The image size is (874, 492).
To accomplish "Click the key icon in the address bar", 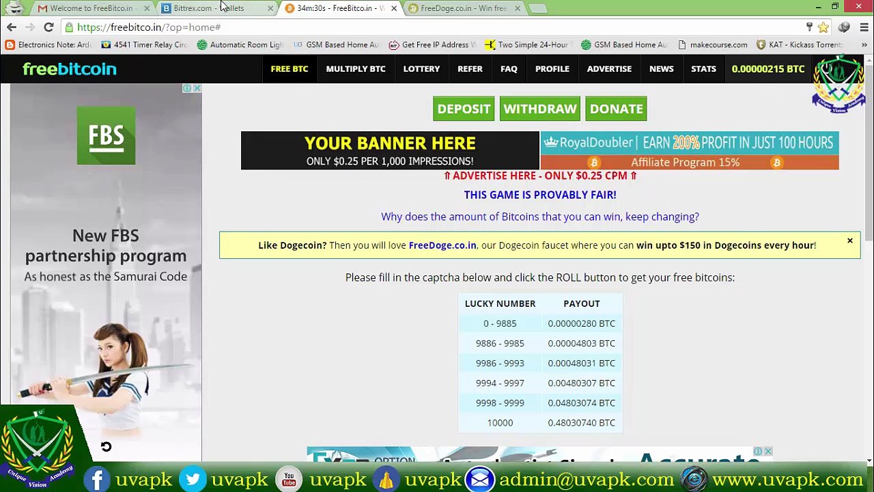I will 809,27.
